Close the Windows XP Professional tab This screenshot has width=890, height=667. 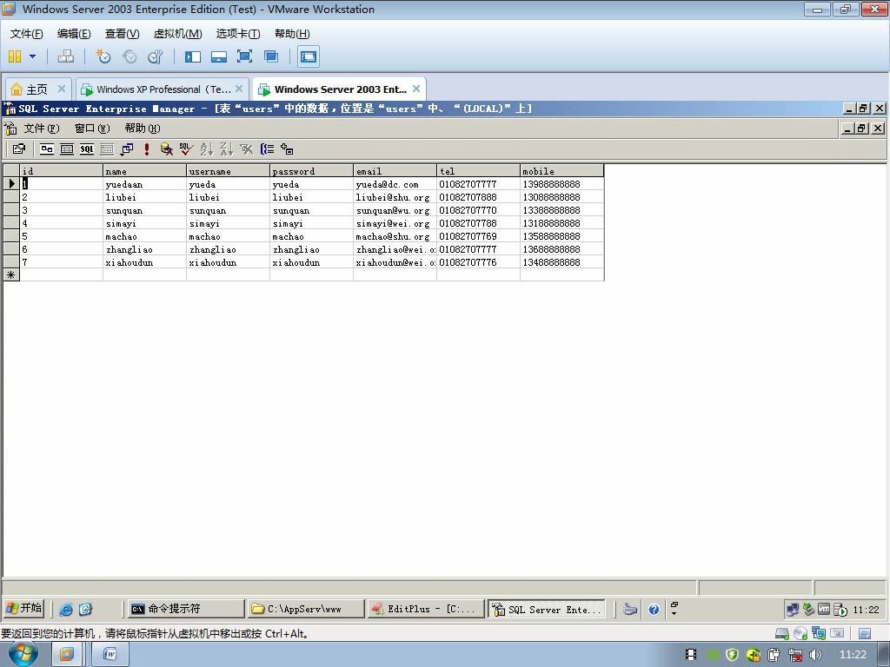(239, 89)
